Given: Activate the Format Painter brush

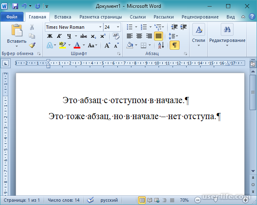Looking at the screenshot, I should point(32,45).
